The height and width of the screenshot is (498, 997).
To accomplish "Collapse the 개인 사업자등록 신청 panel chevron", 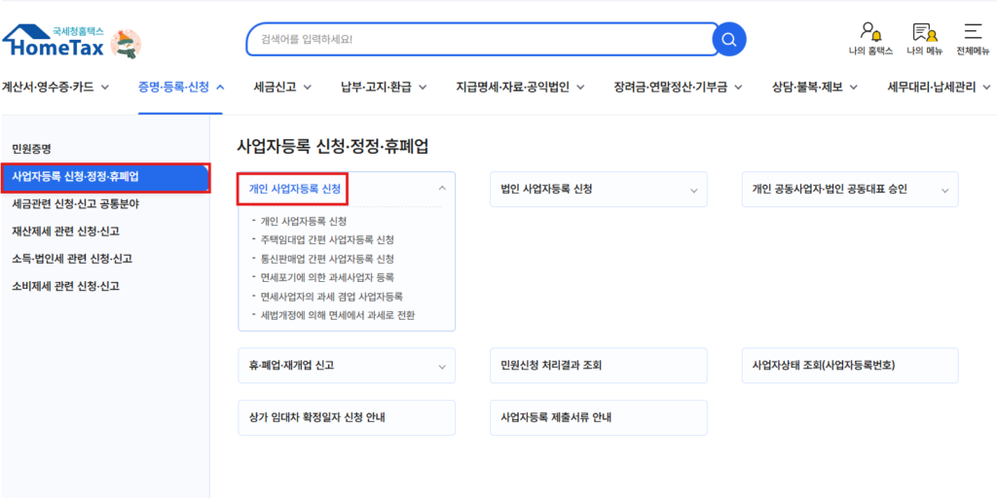I will (x=442, y=189).
